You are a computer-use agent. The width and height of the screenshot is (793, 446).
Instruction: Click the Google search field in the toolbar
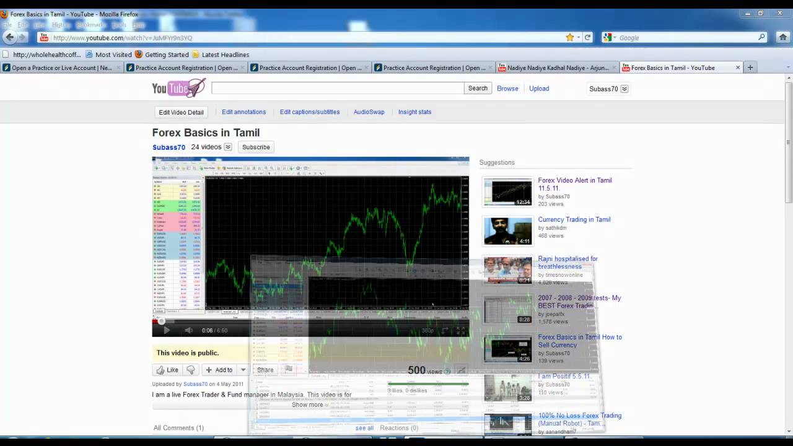[686, 38]
